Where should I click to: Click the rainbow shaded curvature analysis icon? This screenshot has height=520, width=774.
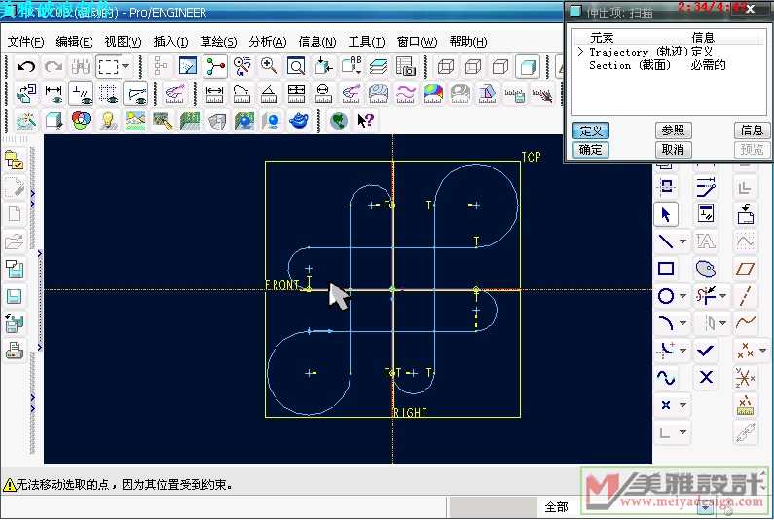432,93
